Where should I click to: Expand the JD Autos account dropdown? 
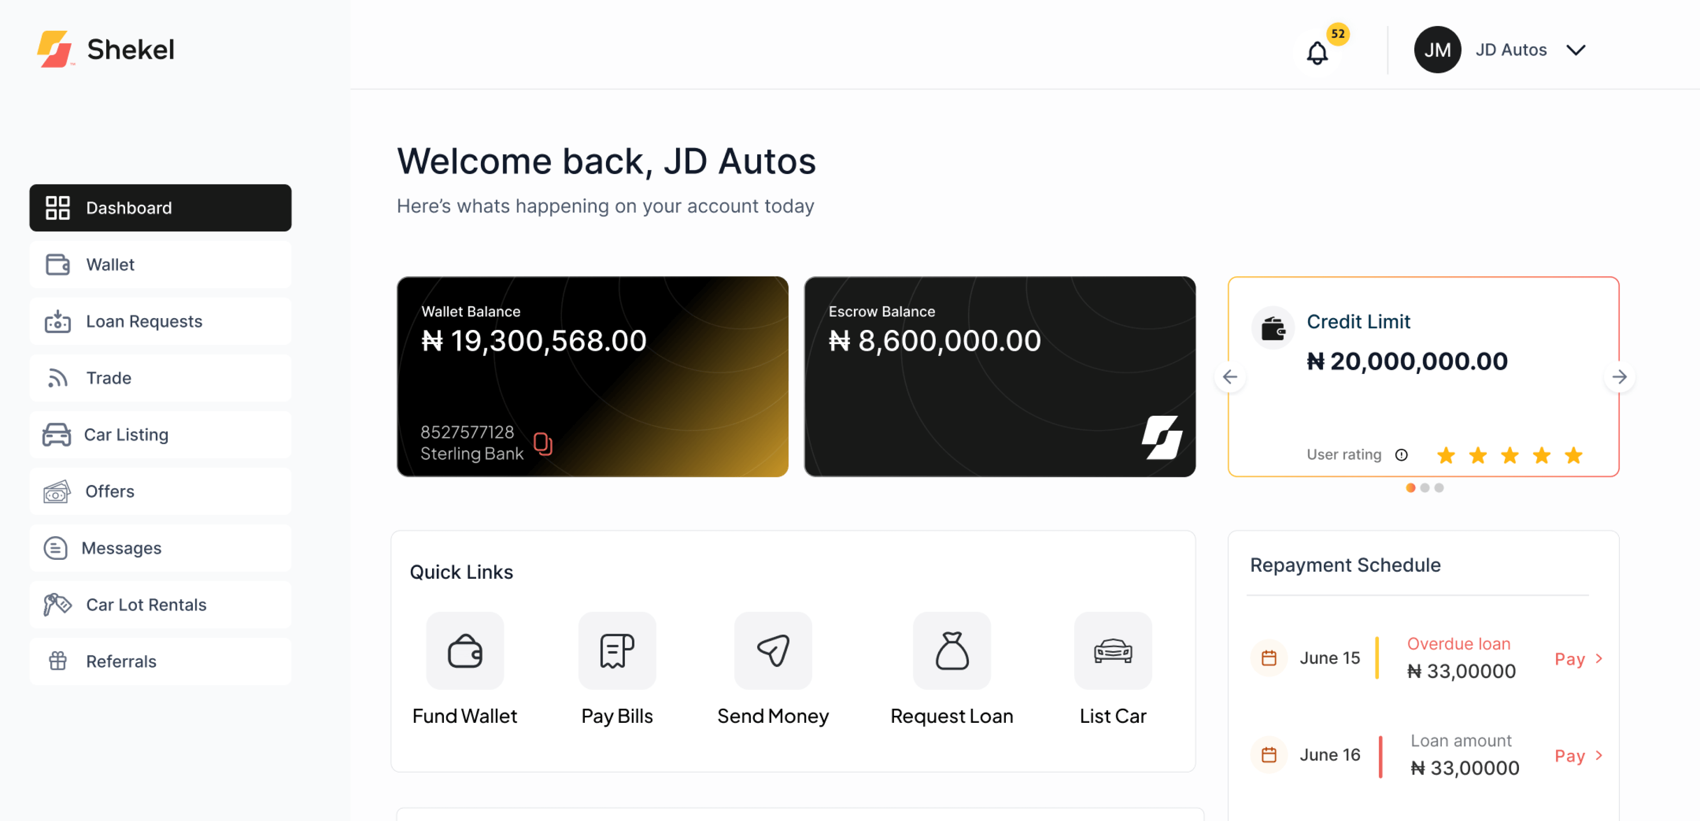(1575, 50)
